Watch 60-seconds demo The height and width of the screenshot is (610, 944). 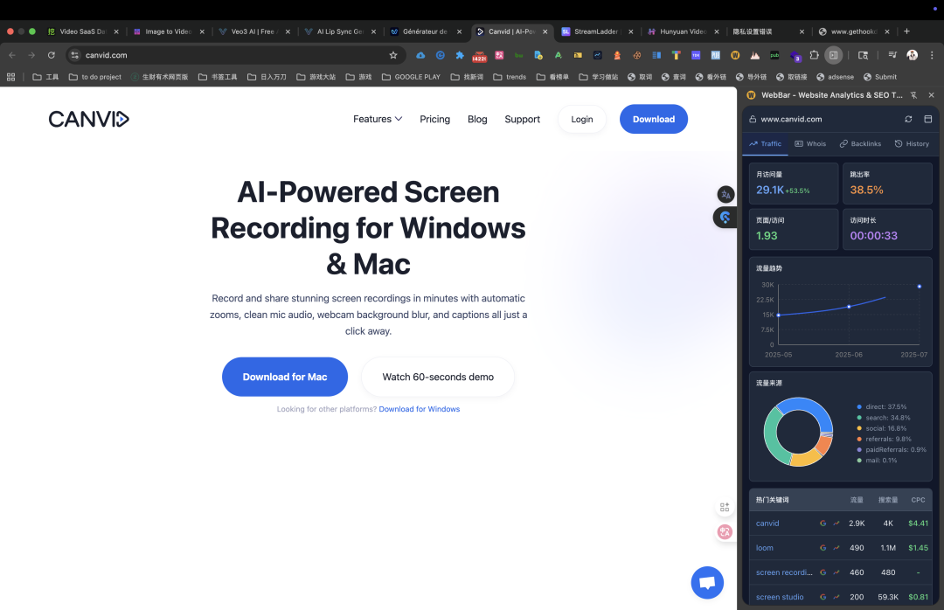[438, 377]
